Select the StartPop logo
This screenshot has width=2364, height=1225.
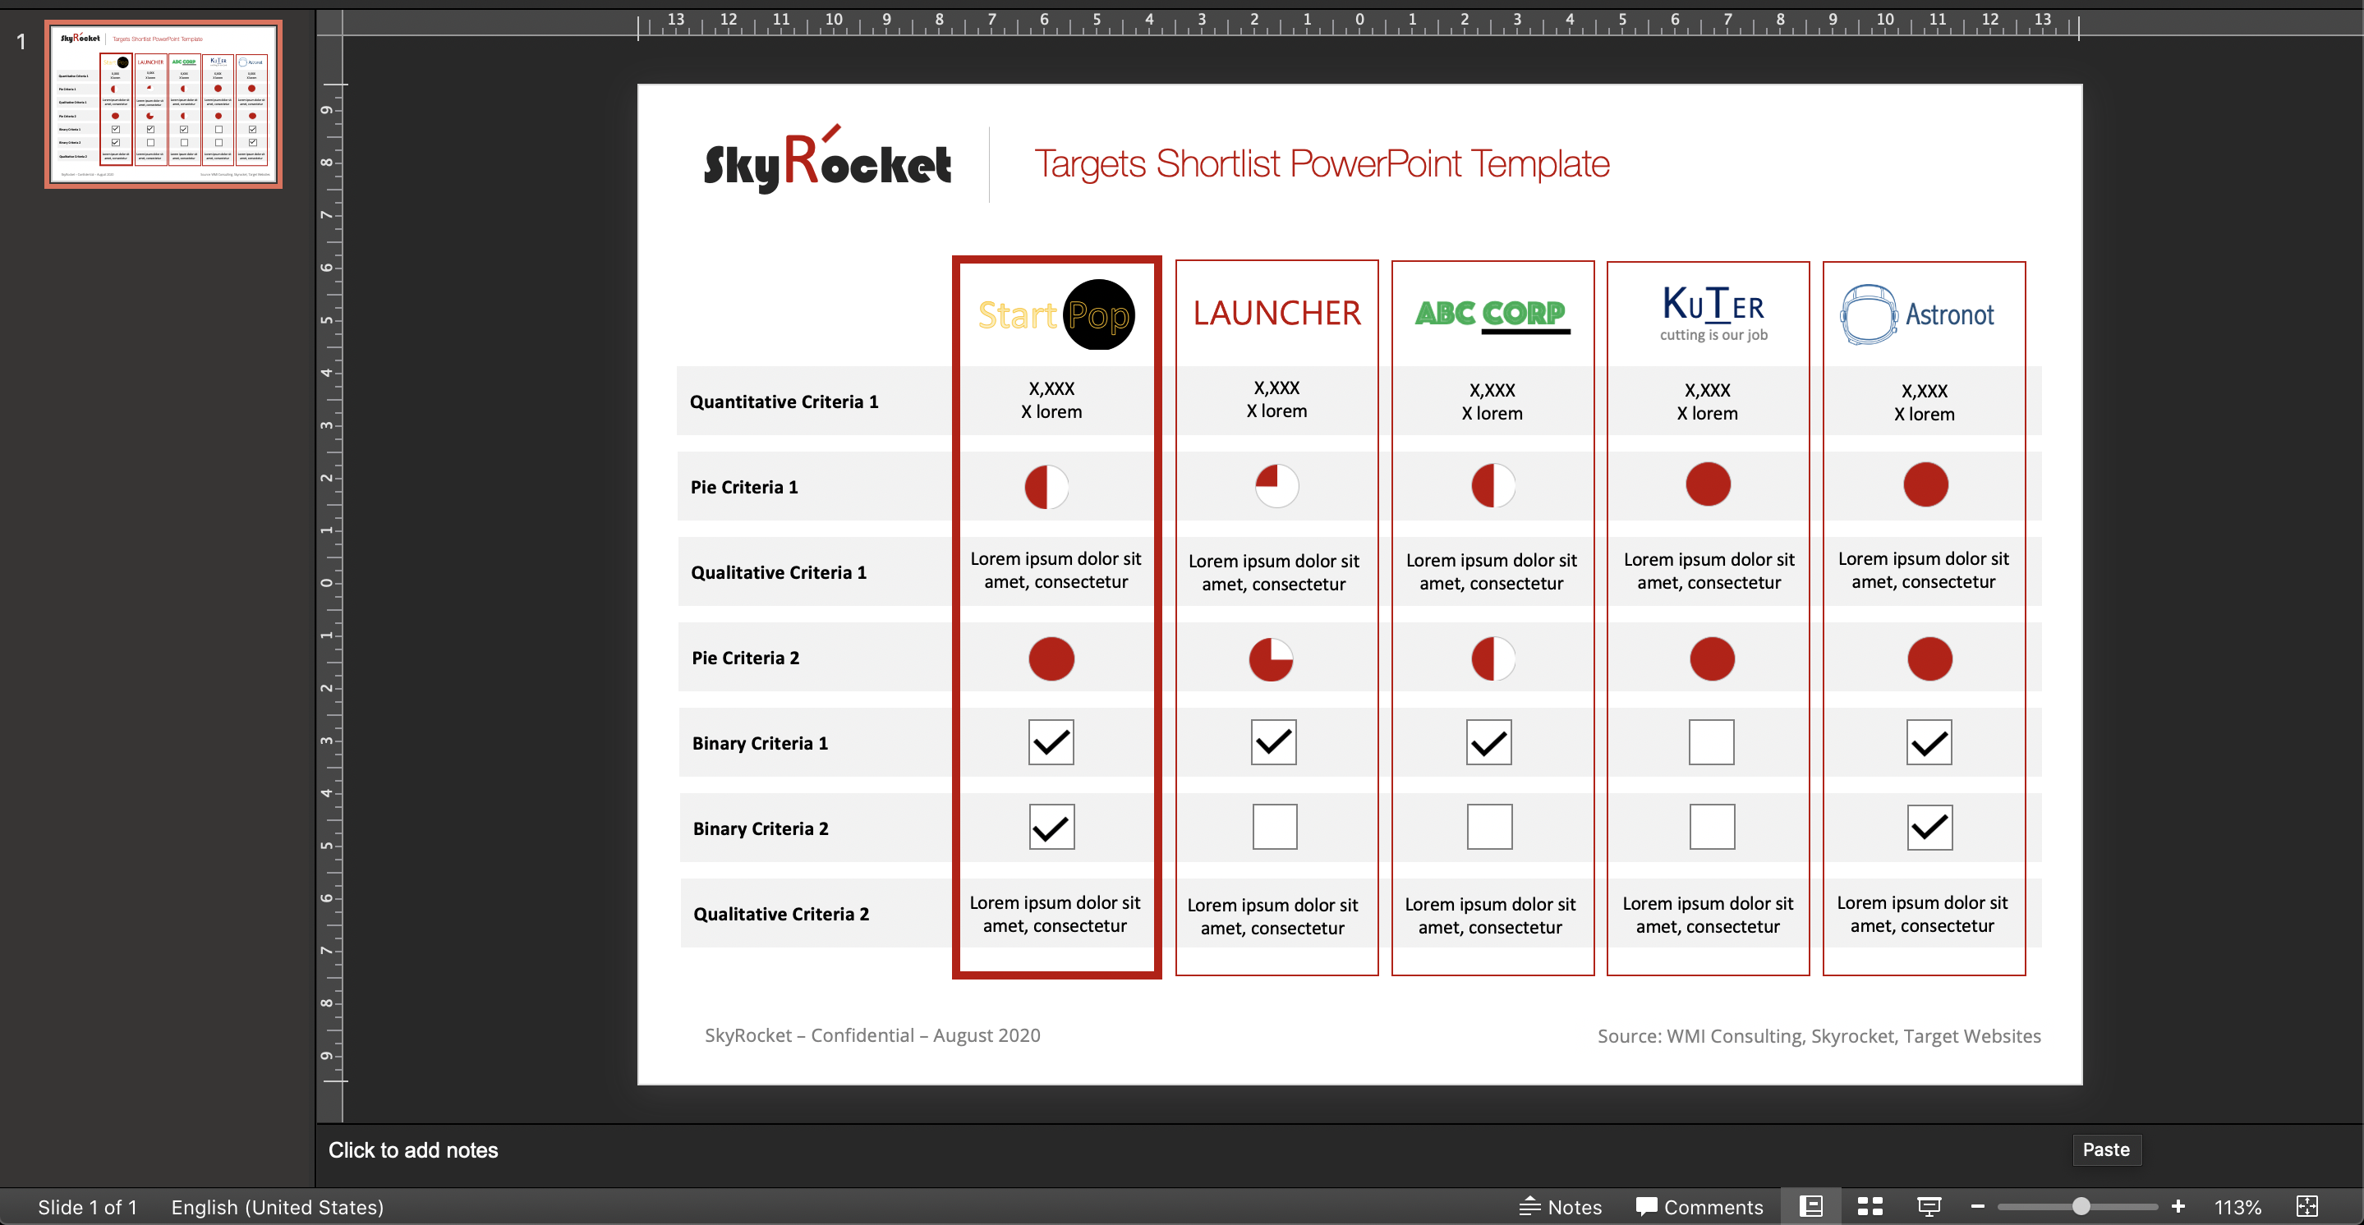tap(1056, 314)
